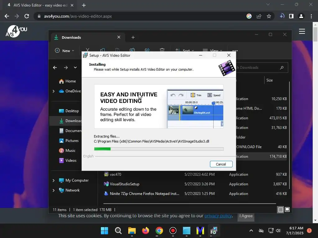Open Music in Explorer sidebar
This screenshot has width=318, height=238.
(67, 151)
